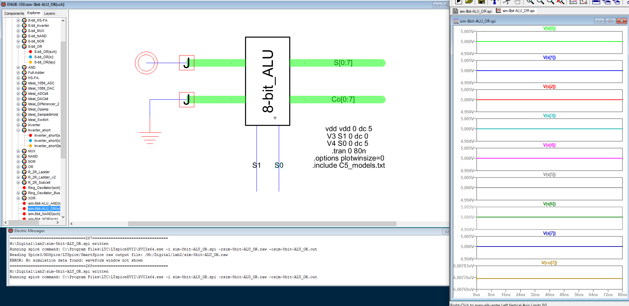The height and width of the screenshot is (306, 629).
Task: Open the sim-8bit-ALU_OR.spi netlist text tab
Action: pos(472,11)
